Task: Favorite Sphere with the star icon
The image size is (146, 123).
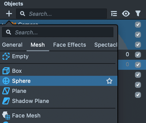Action: pyautogui.click(x=109, y=81)
